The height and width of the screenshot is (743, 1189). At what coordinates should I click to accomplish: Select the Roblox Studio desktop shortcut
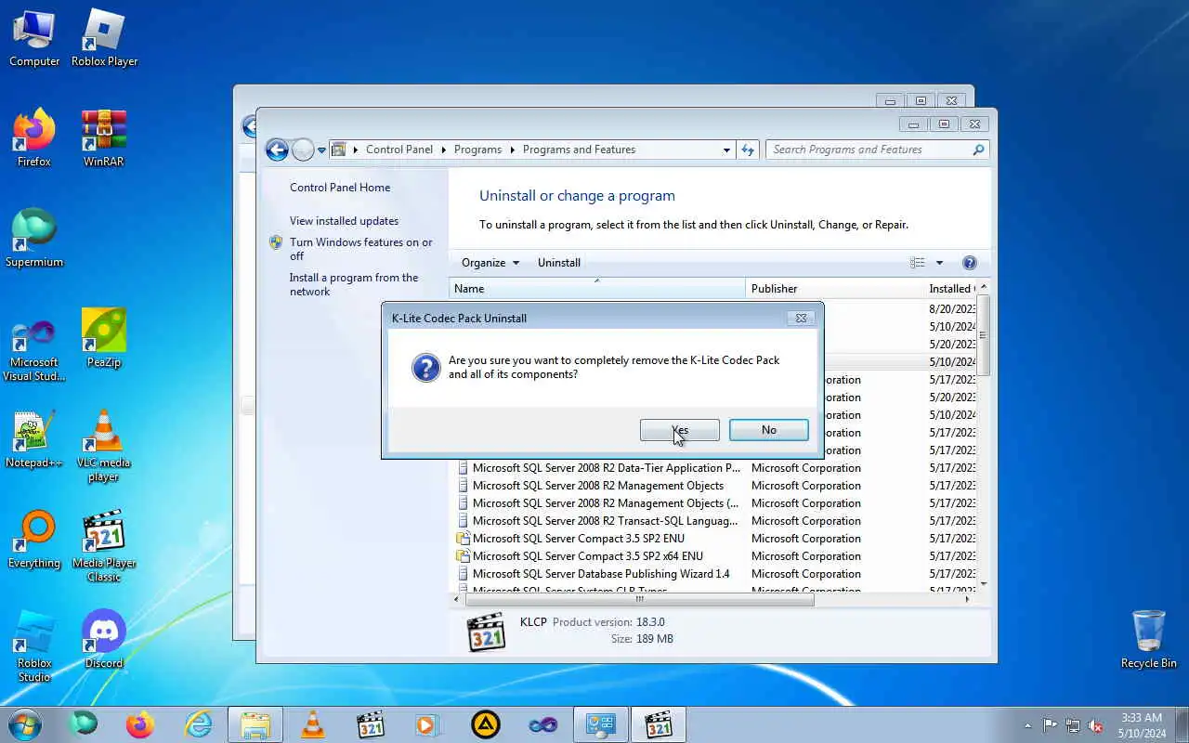coord(34,646)
